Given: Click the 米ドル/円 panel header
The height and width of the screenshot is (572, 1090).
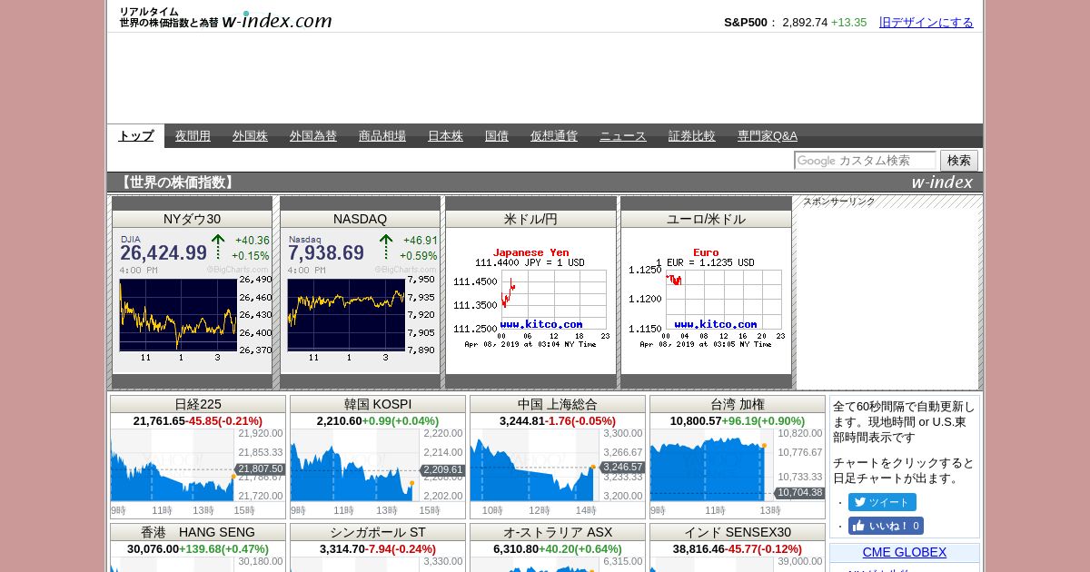Looking at the screenshot, I should [531, 219].
